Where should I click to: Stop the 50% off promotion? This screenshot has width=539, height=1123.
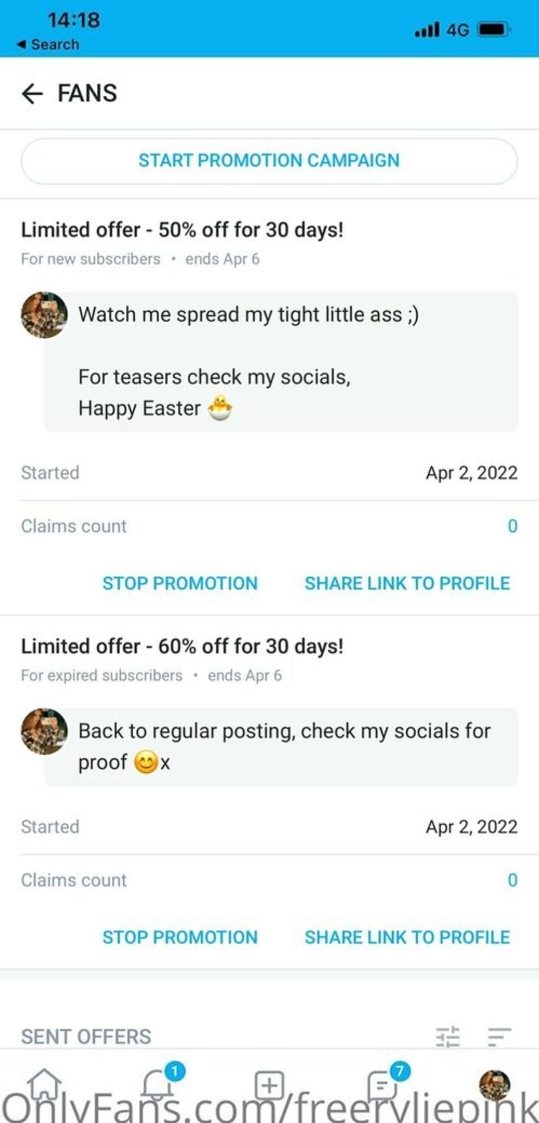(180, 583)
